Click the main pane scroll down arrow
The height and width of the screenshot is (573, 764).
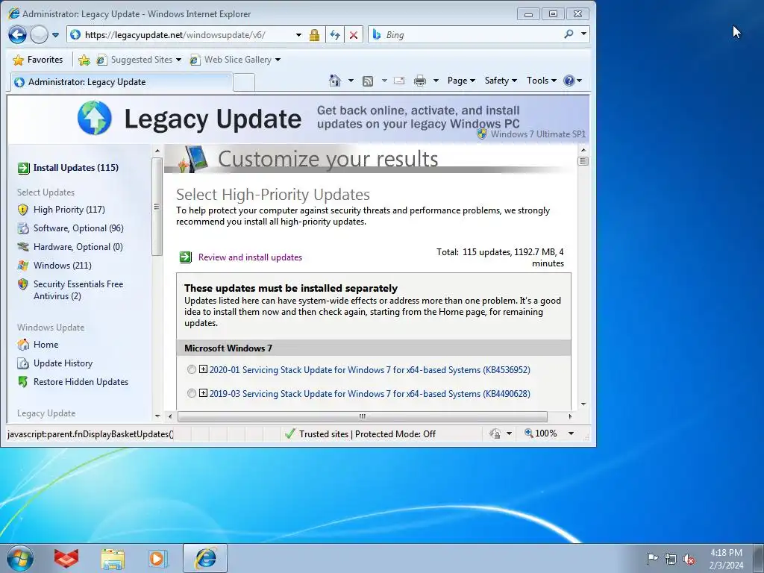pos(583,404)
